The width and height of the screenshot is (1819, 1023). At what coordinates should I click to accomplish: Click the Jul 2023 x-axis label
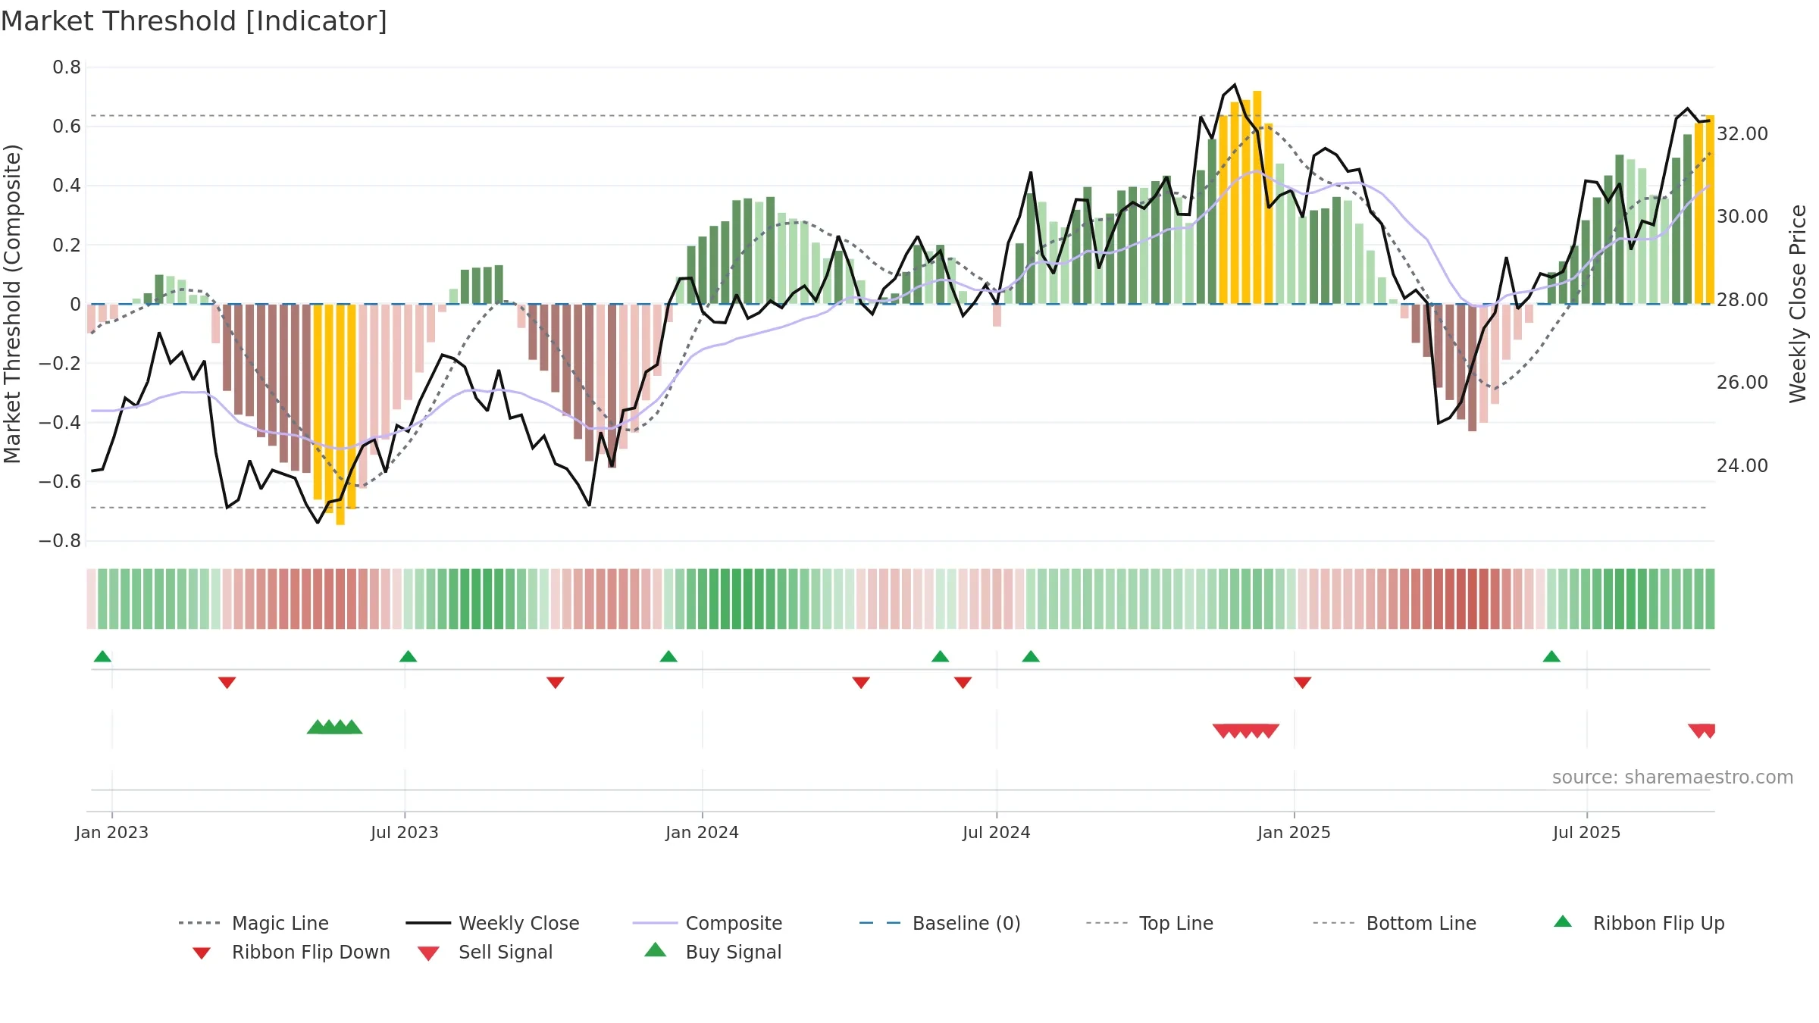[404, 832]
